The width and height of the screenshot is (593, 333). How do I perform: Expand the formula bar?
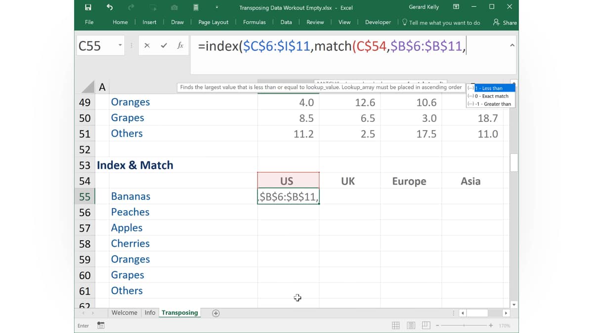click(512, 45)
